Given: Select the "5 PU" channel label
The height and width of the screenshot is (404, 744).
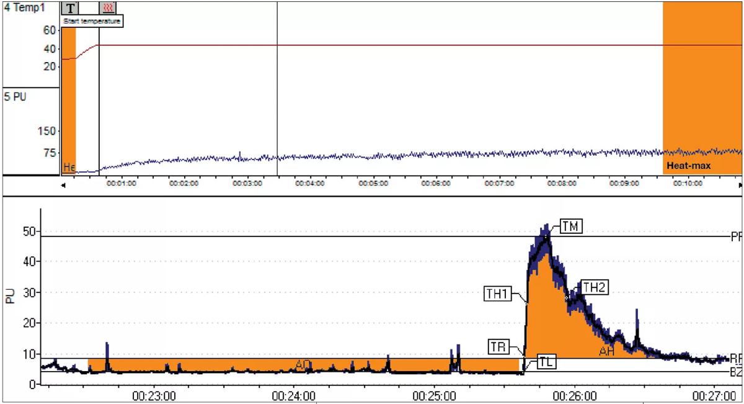Looking at the screenshot, I should [15, 97].
